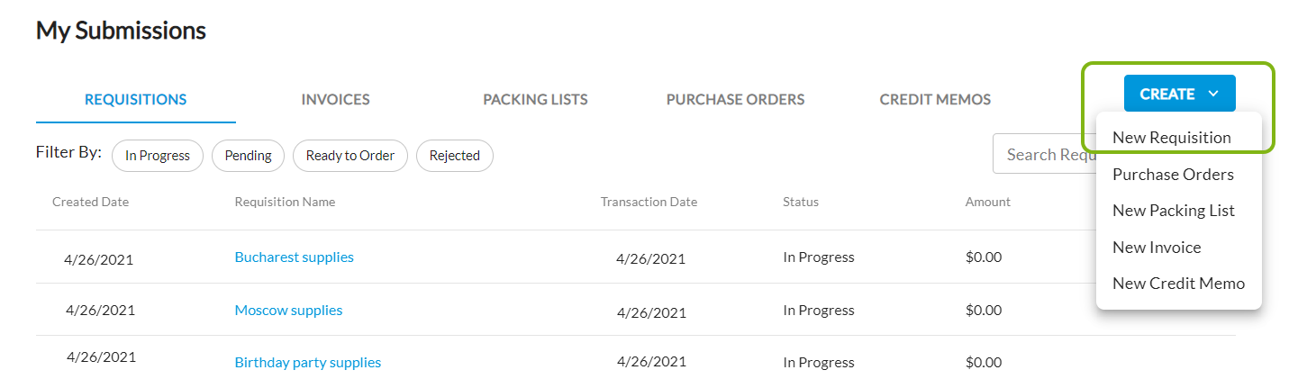Open Birthday party supplies requisition
Image resolution: width=1298 pixels, height=379 pixels.
point(307,363)
